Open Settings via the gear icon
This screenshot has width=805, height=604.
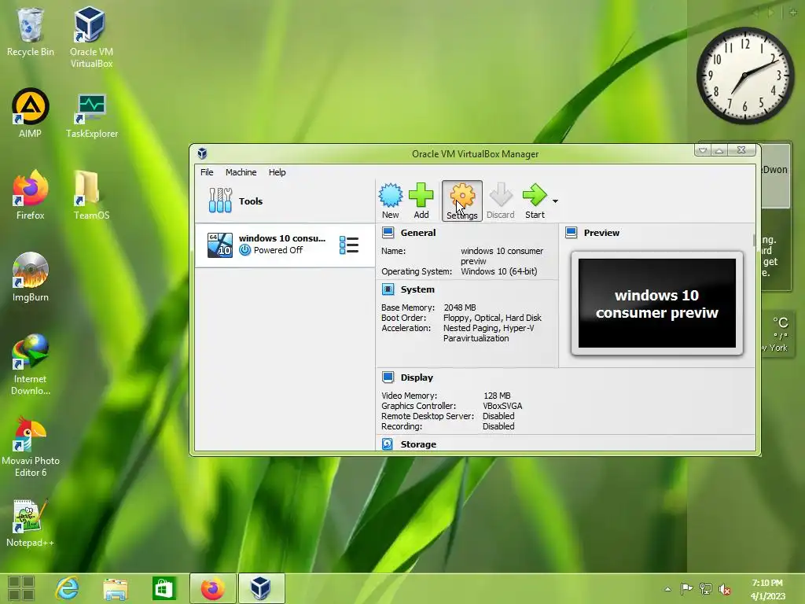[x=462, y=201]
